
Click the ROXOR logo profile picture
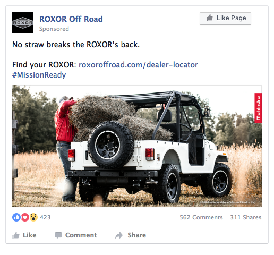click(23, 23)
